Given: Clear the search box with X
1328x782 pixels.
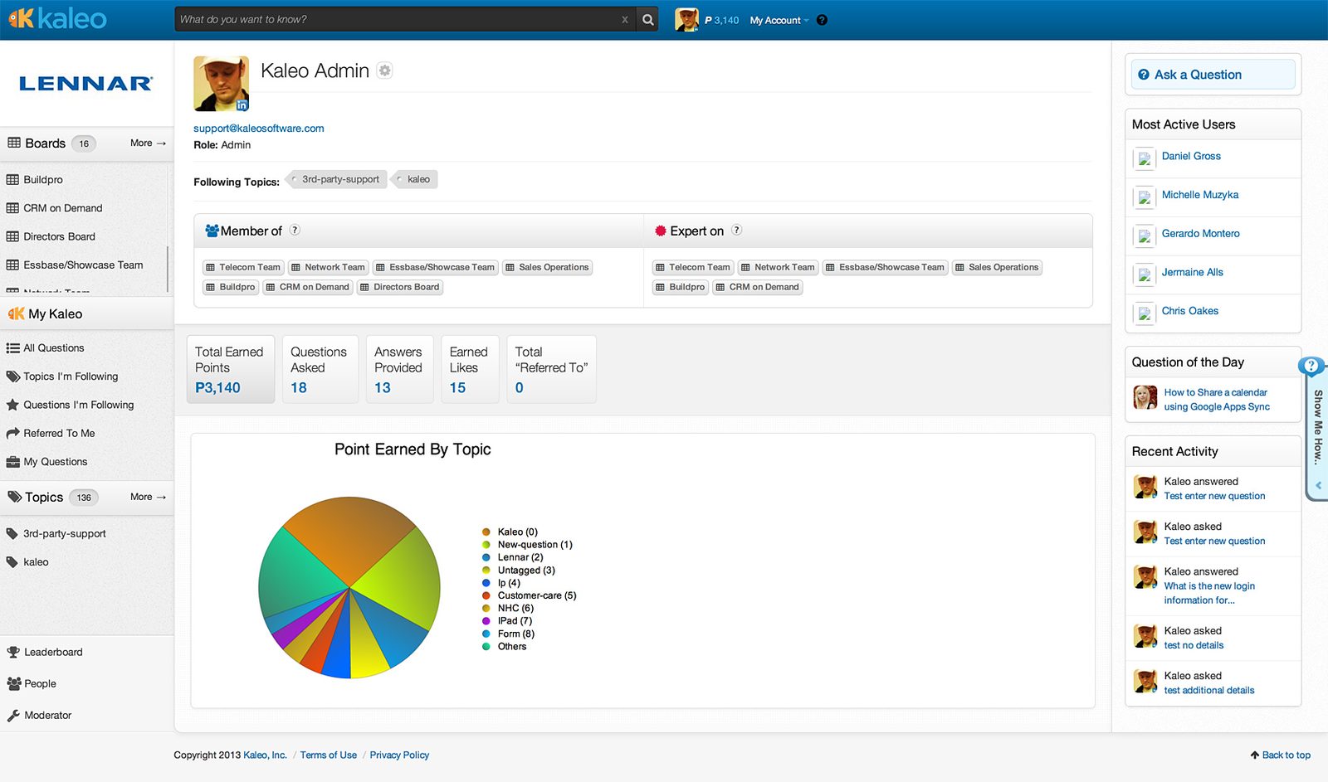Looking at the screenshot, I should pyautogui.click(x=624, y=20).
